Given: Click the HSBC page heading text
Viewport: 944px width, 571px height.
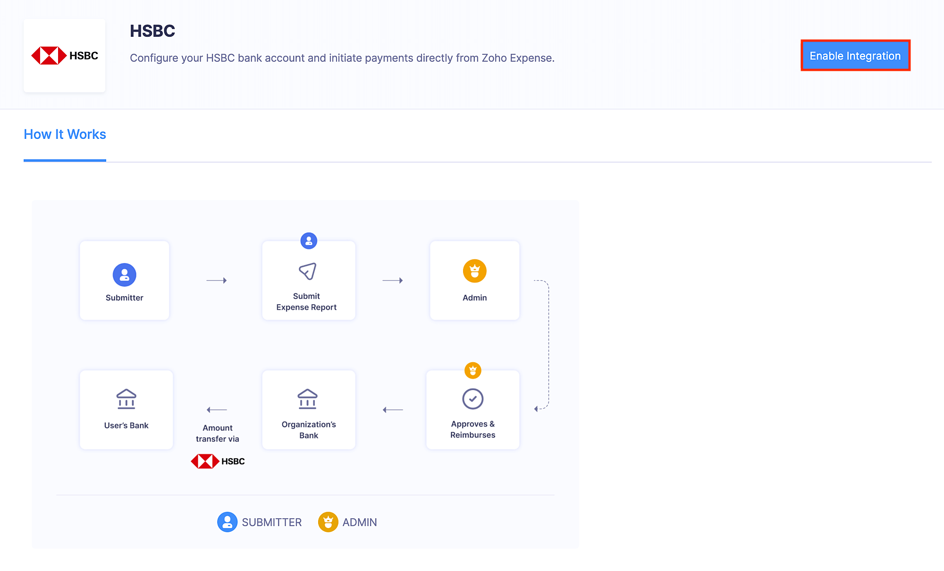Looking at the screenshot, I should click(x=152, y=31).
